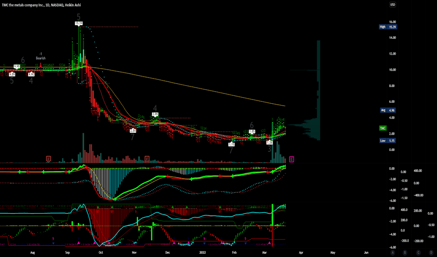Click the large wave number 3 near March low
The height and width of the screenshot is (257, 437).
[270, 149]
